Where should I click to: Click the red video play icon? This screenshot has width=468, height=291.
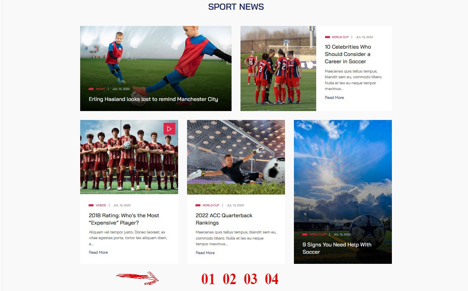(169, 129)
